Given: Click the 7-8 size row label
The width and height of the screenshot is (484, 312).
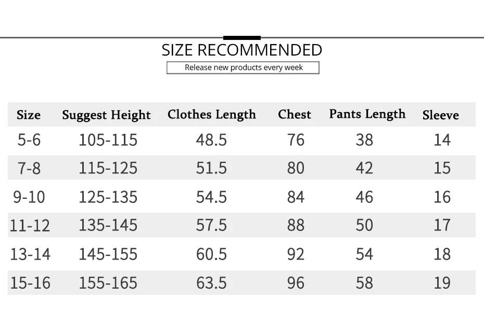Looking at the screenshot, I should tap(29, 168).
